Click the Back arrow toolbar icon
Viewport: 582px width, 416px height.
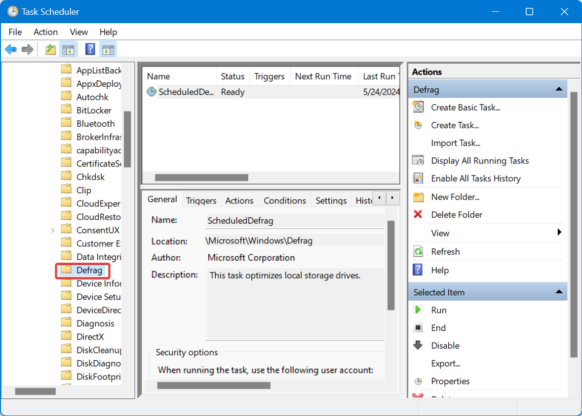click(11, 49)
